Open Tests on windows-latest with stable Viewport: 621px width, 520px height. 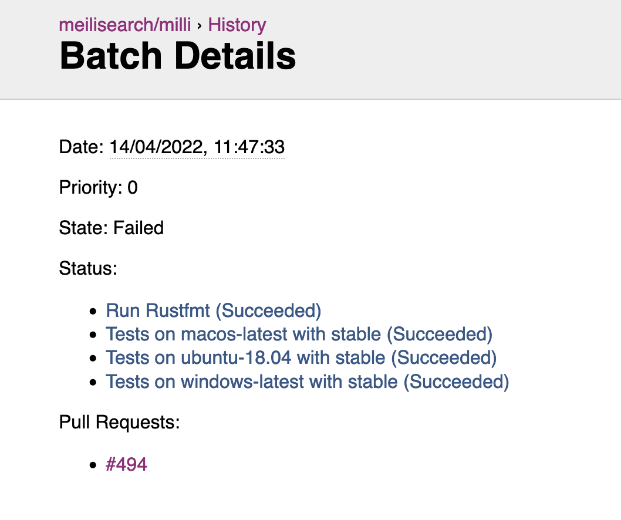point(308,381)
